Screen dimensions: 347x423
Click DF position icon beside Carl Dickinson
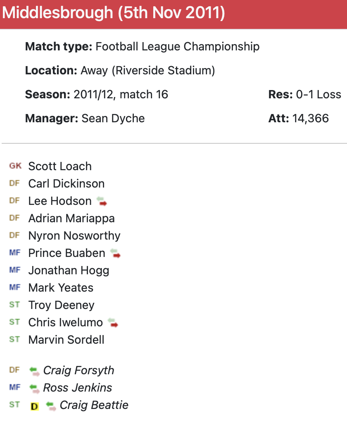point(14,183)
